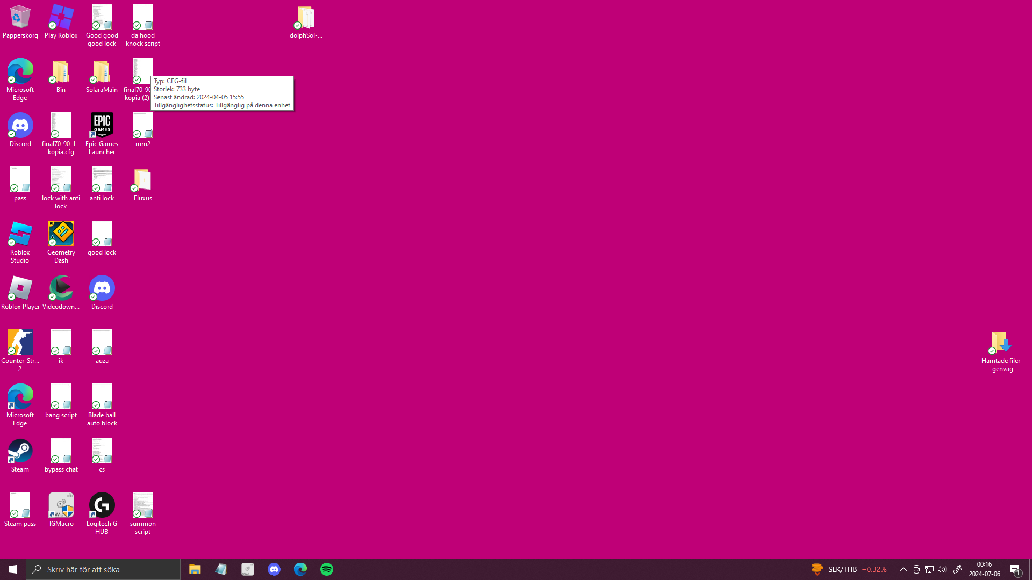Show hidden system tray icons
Screen dimensions: 1032x580
pyautogui.click(x=904, y=569)
